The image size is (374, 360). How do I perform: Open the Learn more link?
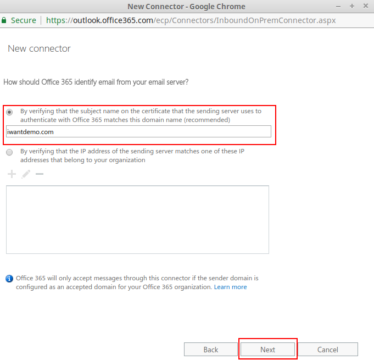pos(230,287)
